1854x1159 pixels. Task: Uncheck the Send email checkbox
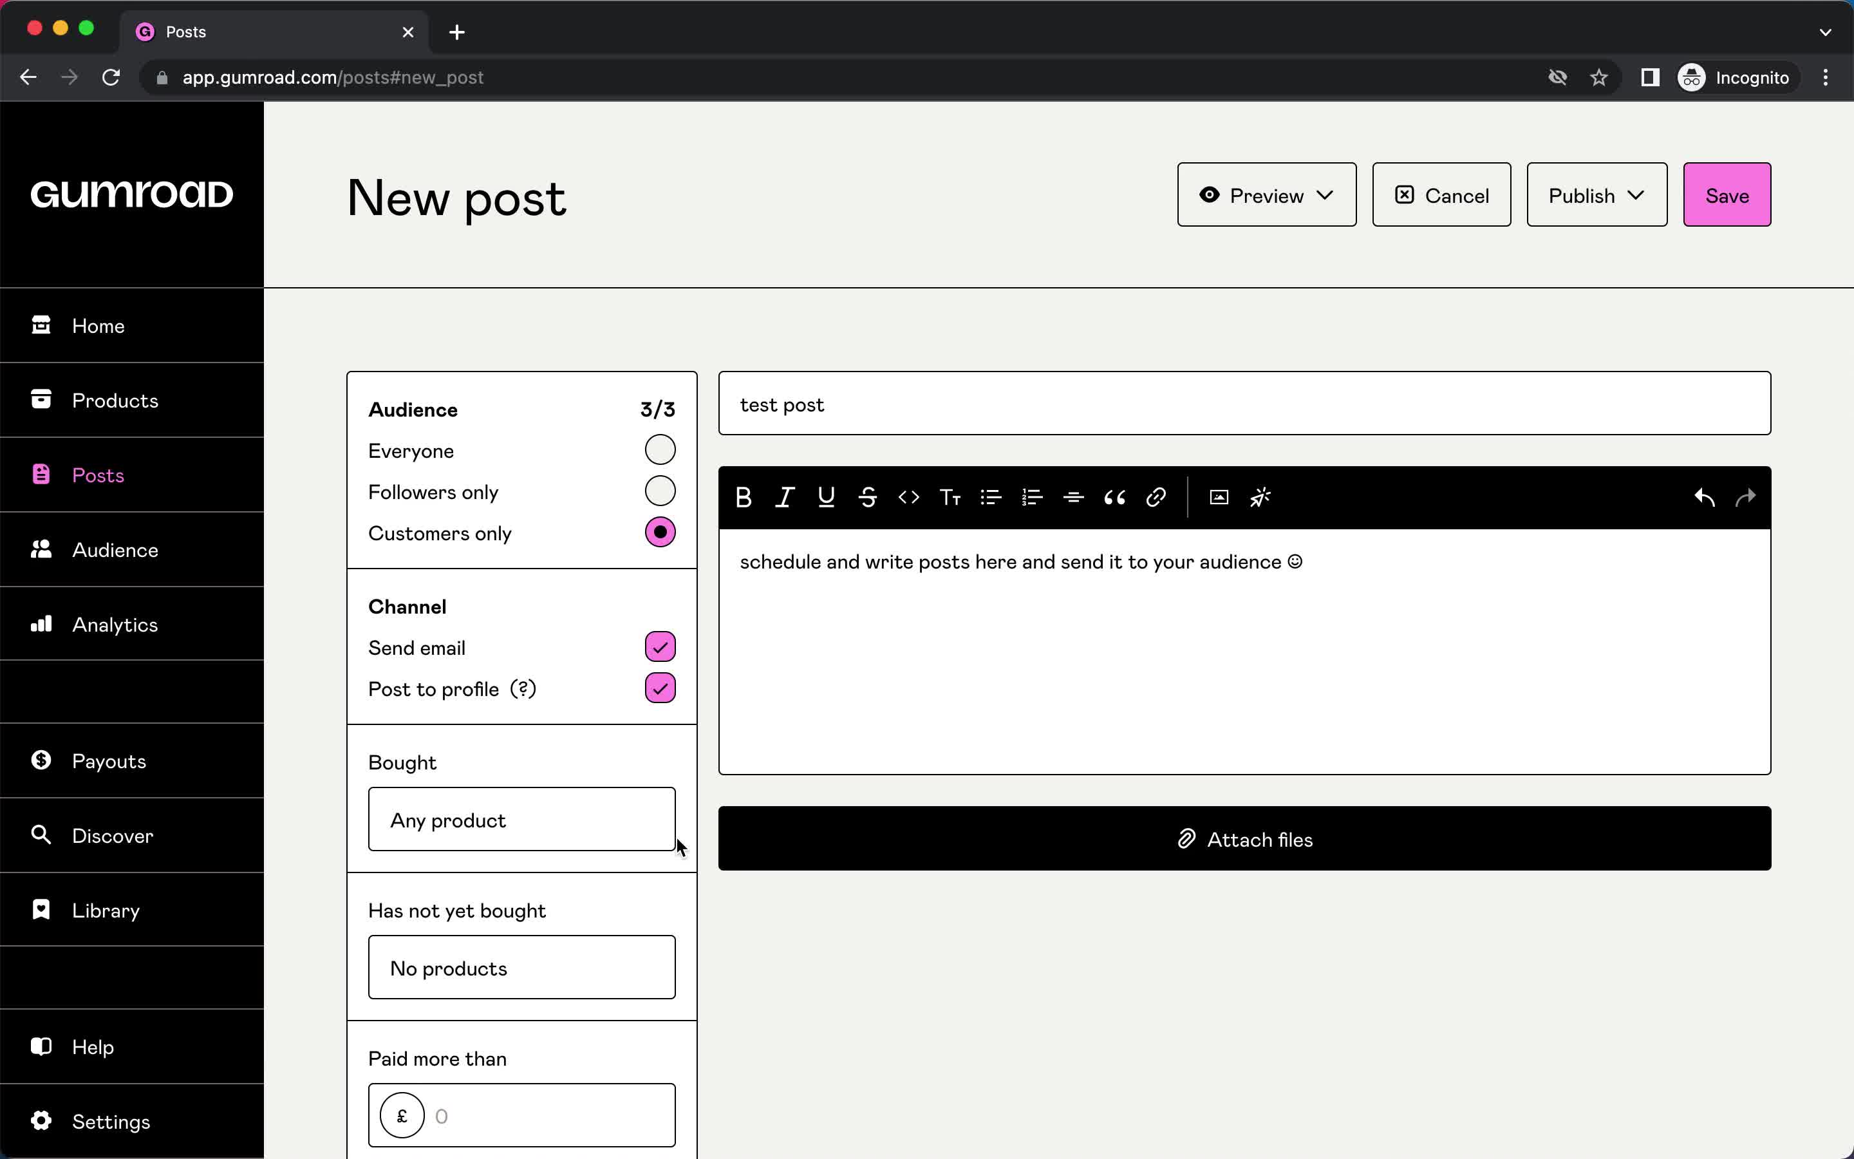pyautogui.click(x=660, y=647)
